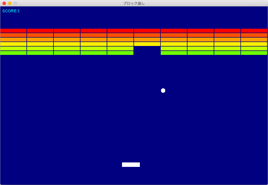Screen dimensions: 268x185
Task: Close the ブロック崩し window
Action: [x=4, y=3]
